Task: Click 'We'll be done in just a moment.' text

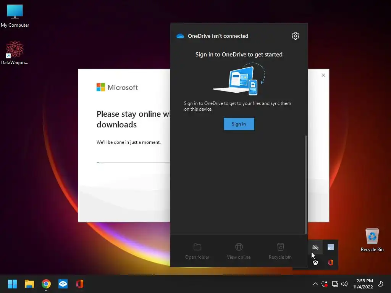Action: [x=129, y=142]
